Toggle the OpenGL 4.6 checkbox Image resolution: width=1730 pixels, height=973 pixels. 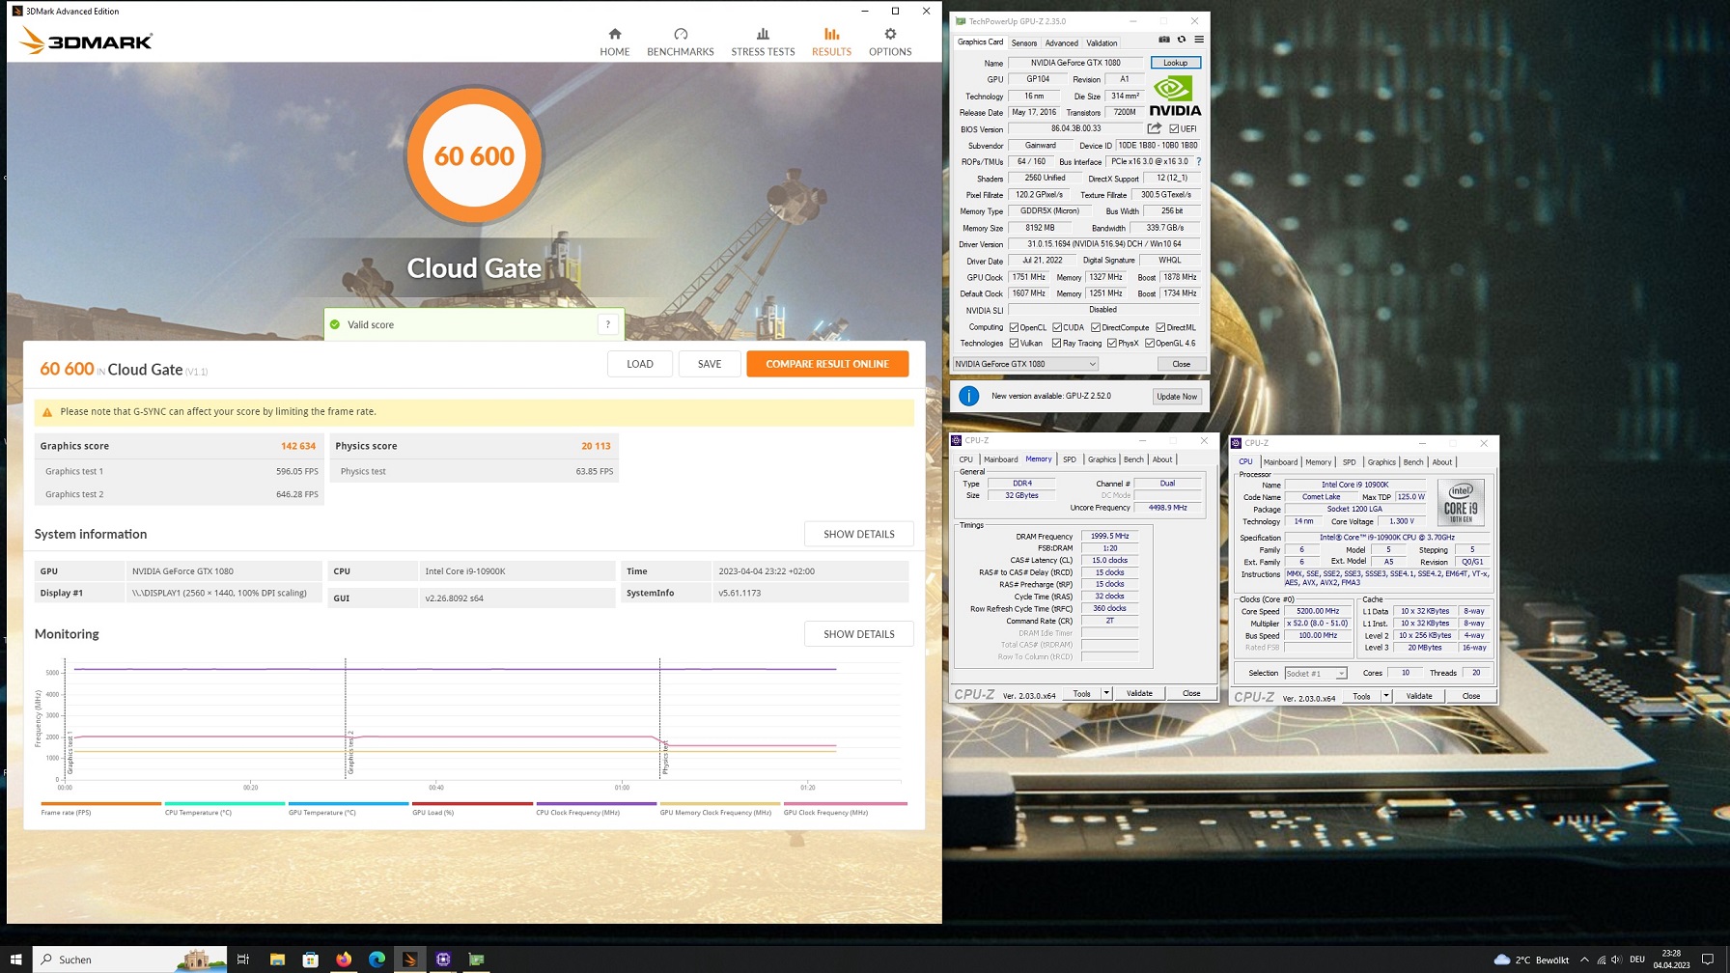pos(1150,343)
